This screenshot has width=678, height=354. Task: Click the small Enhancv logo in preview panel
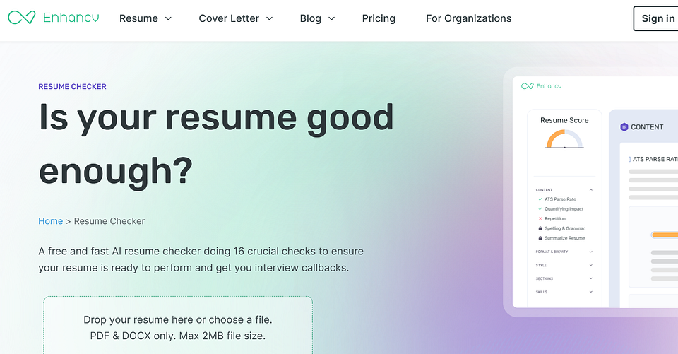click(x=542, y=86)
